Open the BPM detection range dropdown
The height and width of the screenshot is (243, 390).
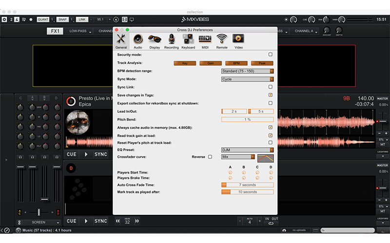click(247, 71)
